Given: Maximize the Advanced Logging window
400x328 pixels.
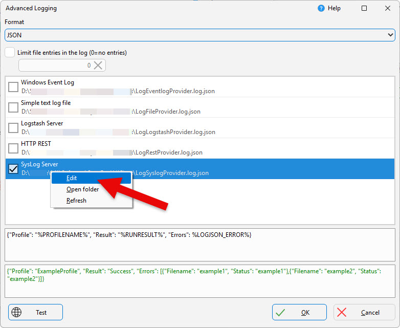Looking at the screenshot, I should point(364,8).
